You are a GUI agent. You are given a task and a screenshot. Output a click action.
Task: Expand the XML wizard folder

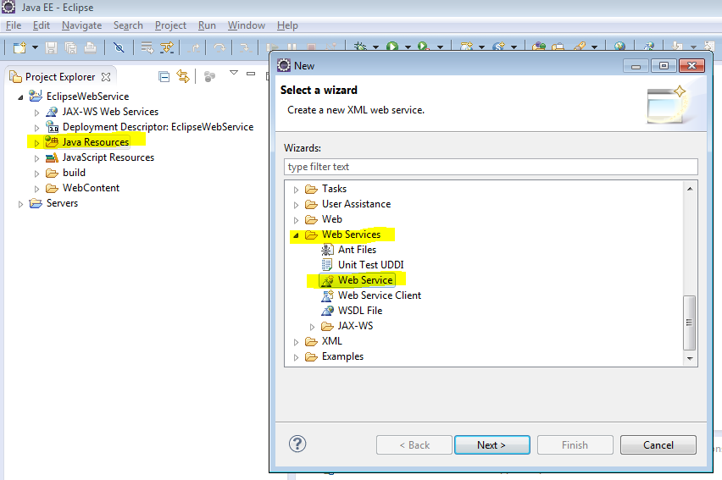tap(296, 342)
